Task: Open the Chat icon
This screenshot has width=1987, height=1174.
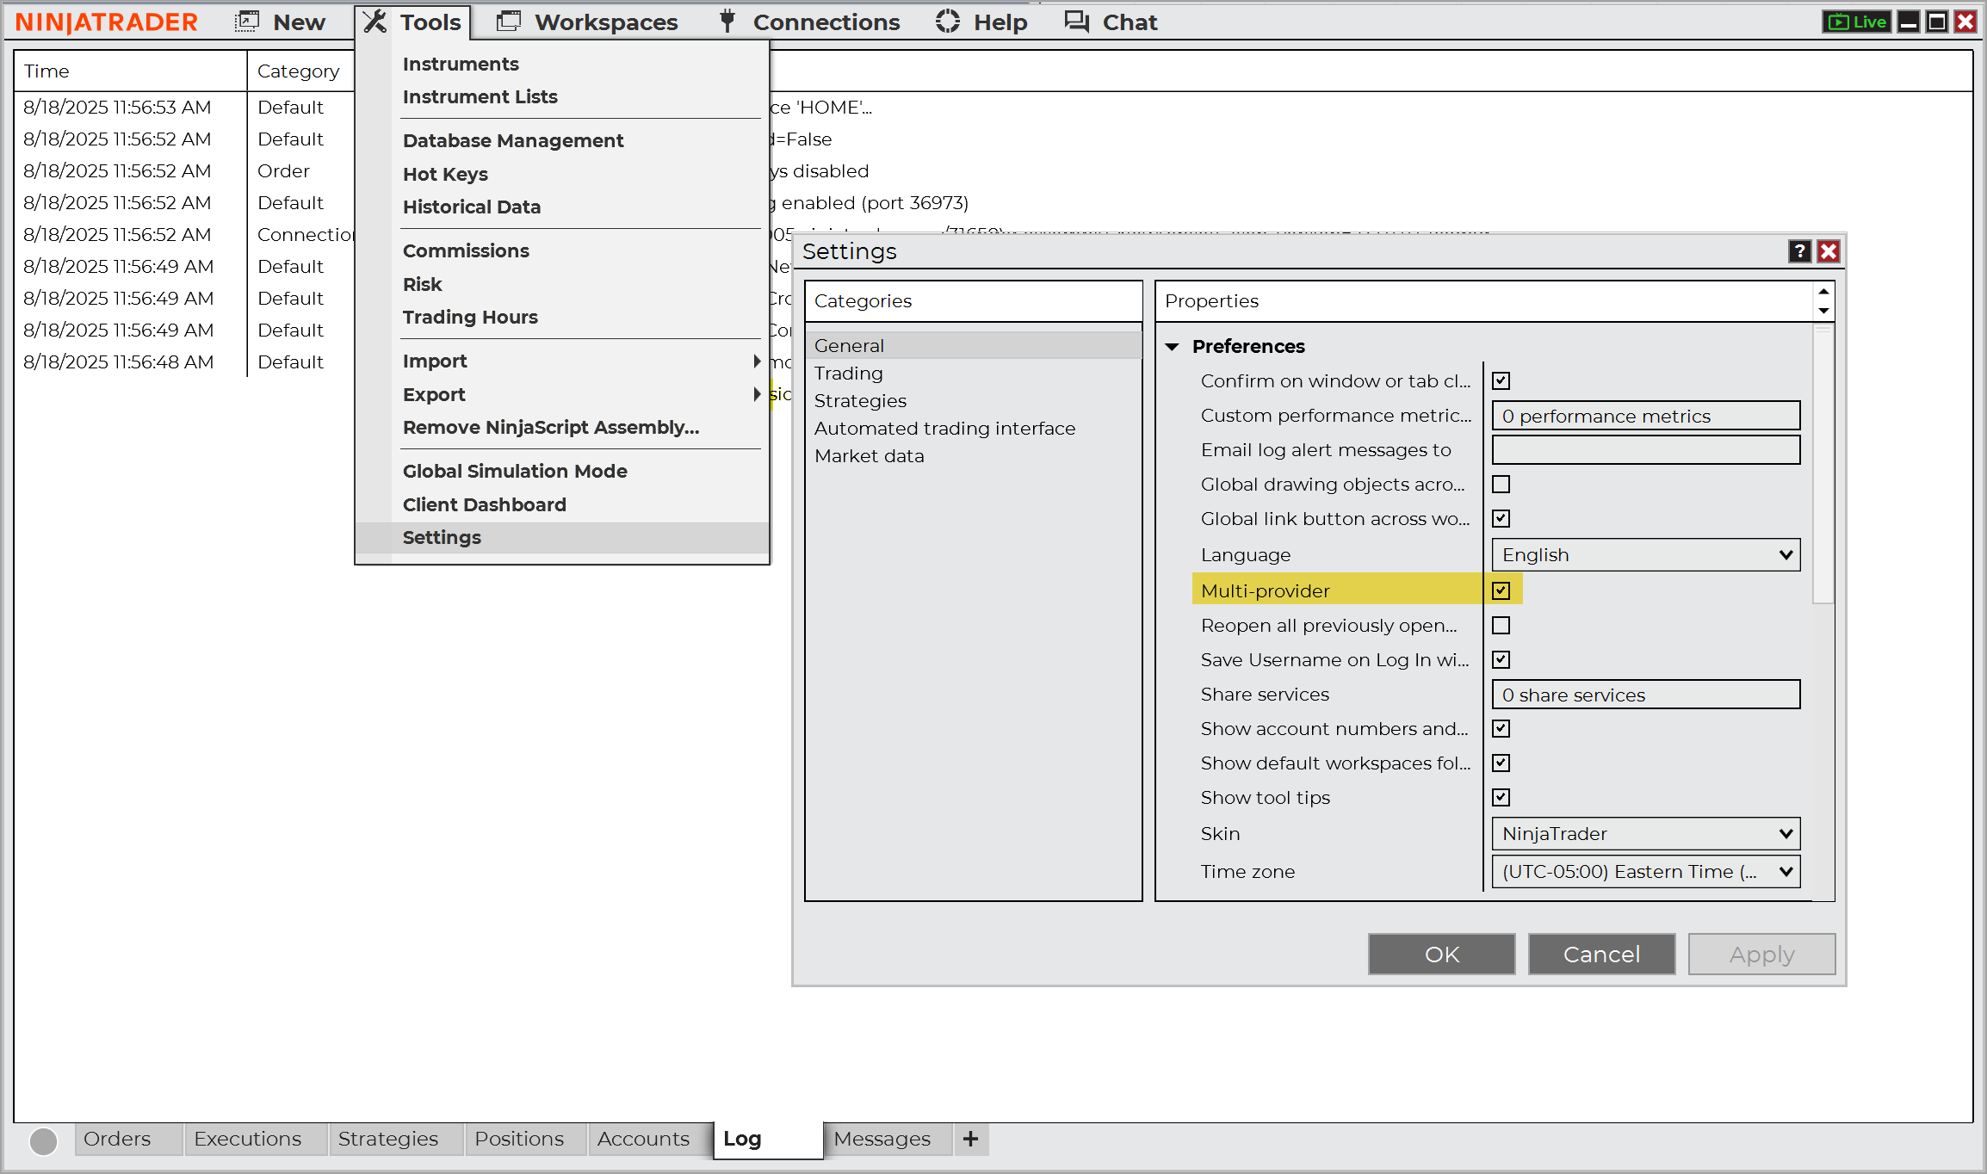Action: (x=1075, y=21)
